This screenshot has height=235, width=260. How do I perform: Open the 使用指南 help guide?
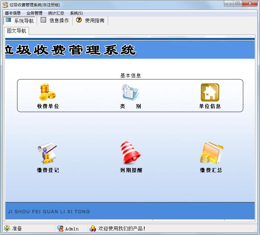tap(90, 20)
